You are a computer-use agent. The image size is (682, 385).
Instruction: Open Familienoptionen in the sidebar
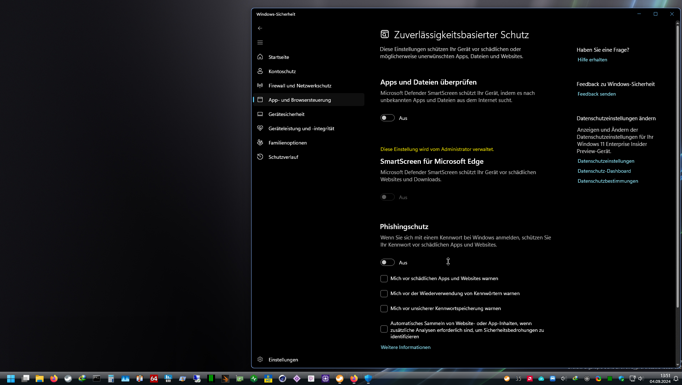[309, 143]
